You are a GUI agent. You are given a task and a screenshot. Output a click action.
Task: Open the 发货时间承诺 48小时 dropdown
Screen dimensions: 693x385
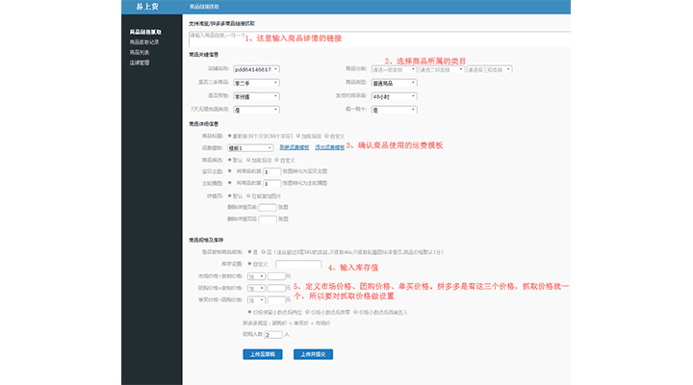point(394,96)
